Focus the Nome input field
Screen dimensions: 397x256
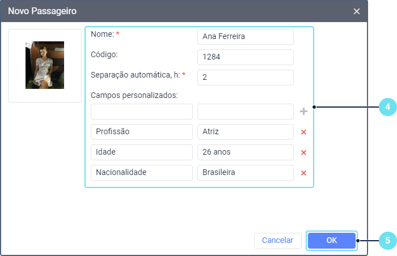click(246, 37)
